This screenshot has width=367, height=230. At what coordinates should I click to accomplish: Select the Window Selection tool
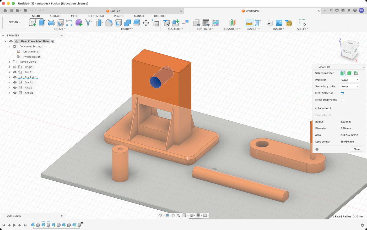[x=303, y=23]
